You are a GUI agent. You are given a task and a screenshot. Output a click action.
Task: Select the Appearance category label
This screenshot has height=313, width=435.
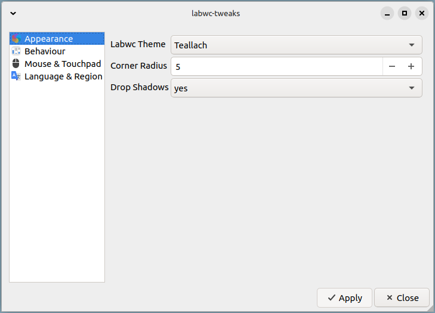pyautogui.click(x=49, y=39)
